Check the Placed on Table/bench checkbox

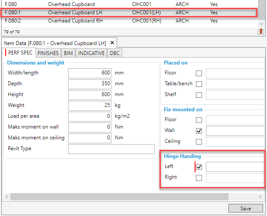(x=199, y=84)
